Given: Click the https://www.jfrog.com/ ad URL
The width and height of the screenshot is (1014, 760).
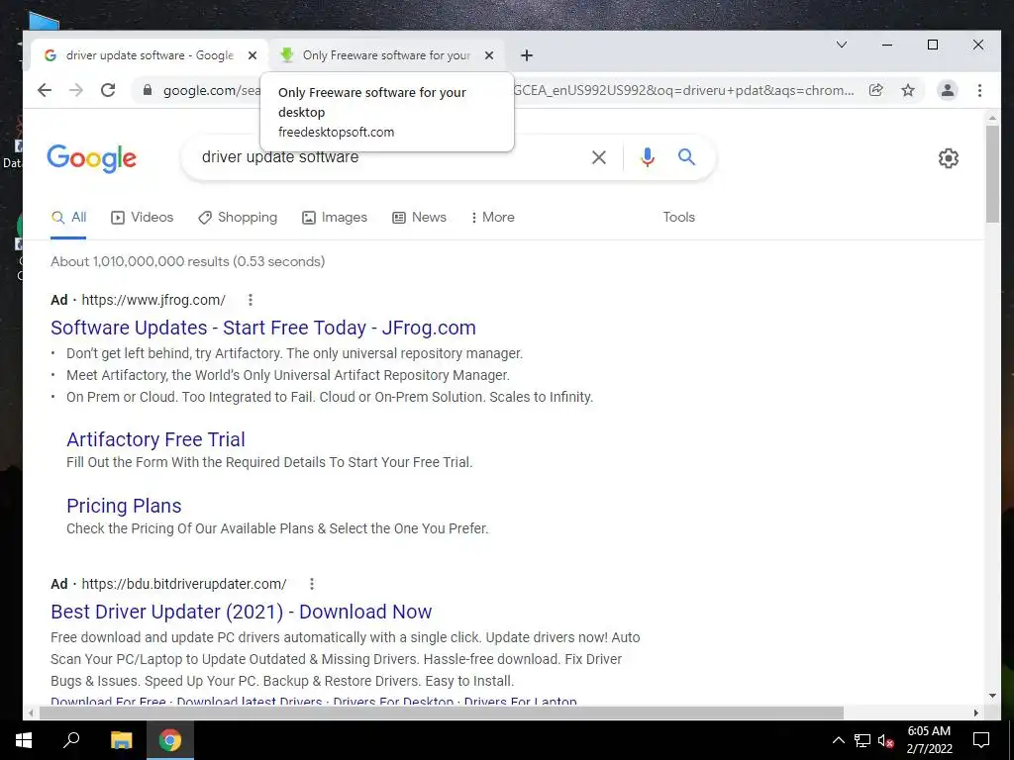Looking at the screenshot, I should [153, 300].
